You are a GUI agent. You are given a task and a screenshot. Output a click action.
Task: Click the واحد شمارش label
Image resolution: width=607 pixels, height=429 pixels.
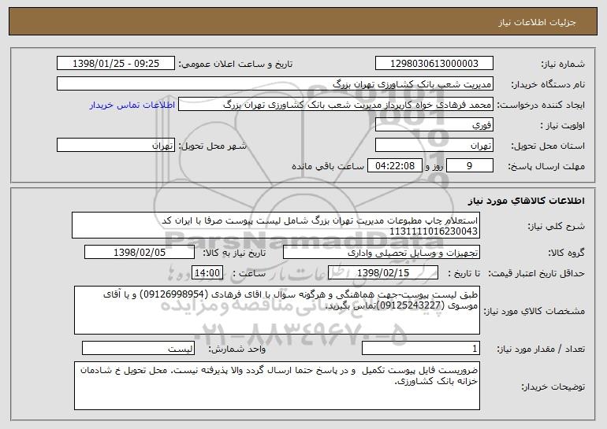(x=237, y=349)
